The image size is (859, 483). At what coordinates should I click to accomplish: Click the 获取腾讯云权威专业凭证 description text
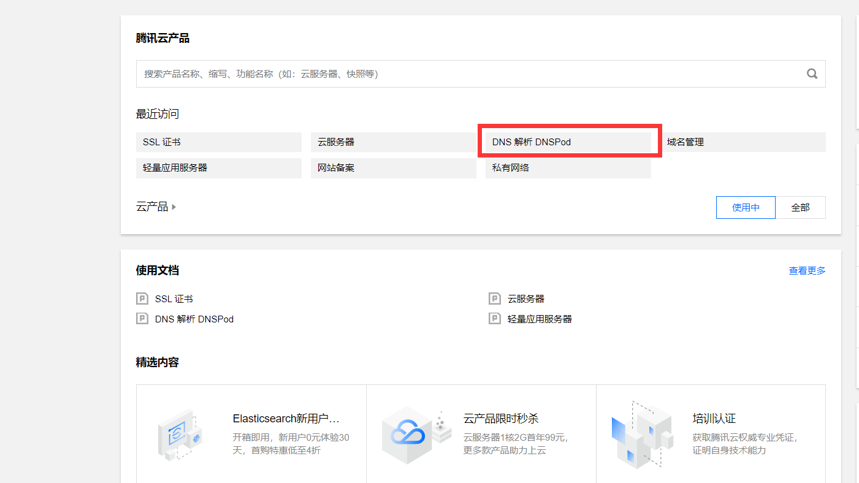pyautogui.click(x=745, y=444)
